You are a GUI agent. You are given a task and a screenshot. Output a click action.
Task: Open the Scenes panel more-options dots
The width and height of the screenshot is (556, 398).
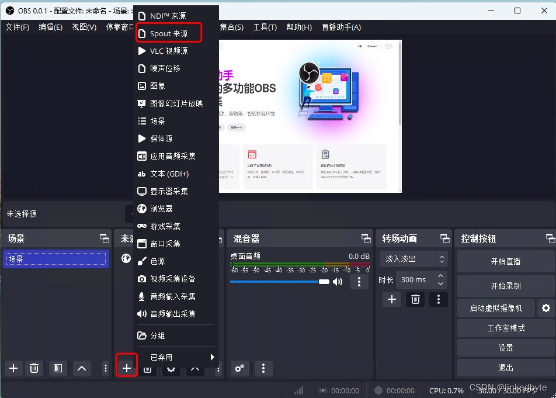pyautogui.click(x=105, y=368)
